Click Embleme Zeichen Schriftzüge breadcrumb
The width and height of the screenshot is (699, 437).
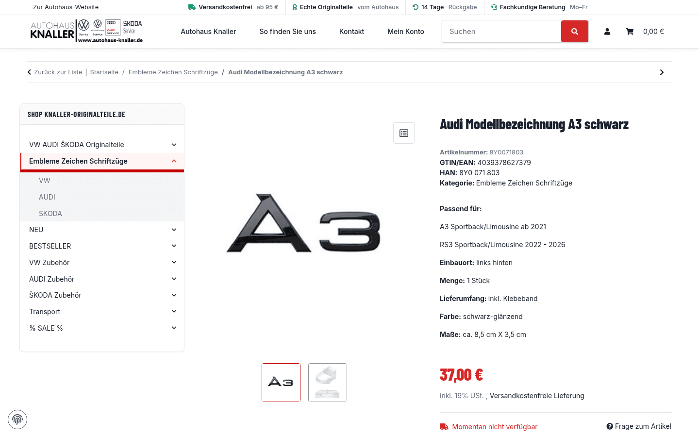coord(173,72)
